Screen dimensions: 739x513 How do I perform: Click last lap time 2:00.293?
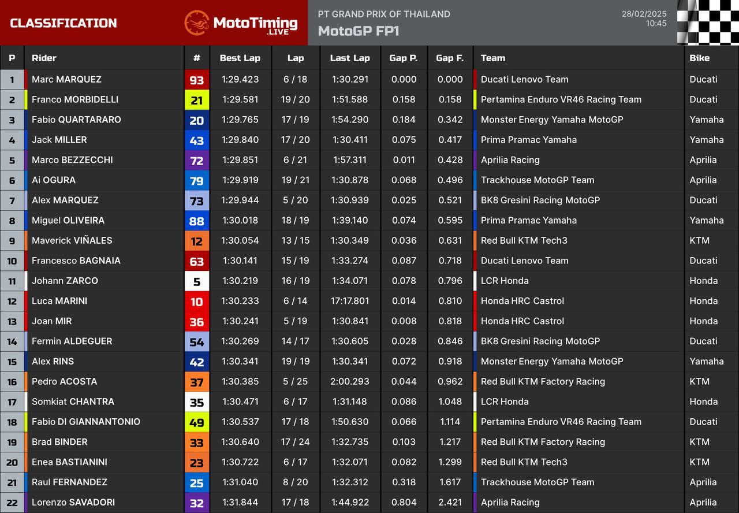(x=350, y=381)
